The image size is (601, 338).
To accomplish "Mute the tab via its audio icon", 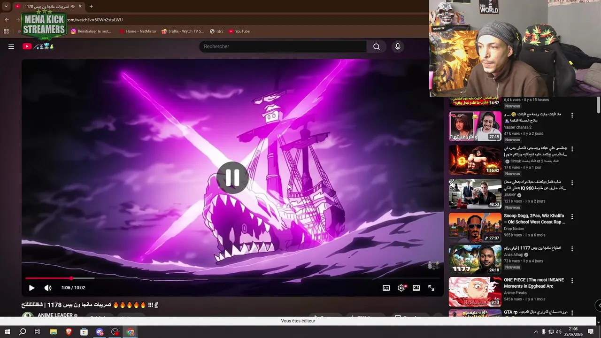I will coord(72,7).
